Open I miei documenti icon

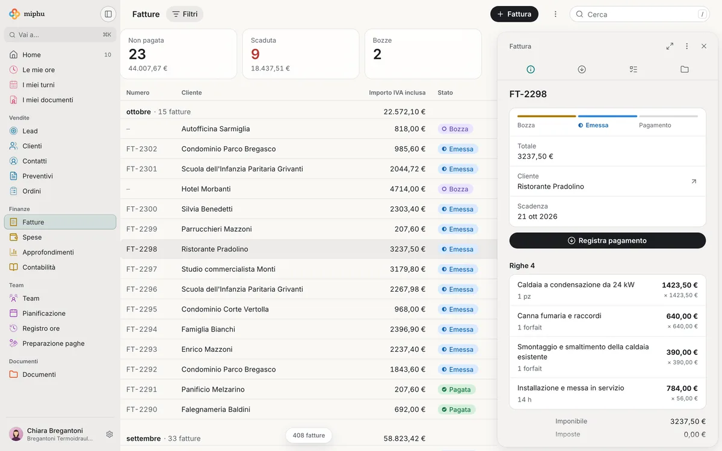click(14, 100)
